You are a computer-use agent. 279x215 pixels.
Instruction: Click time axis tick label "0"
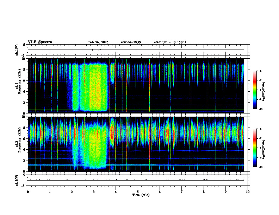pos(28,192)
